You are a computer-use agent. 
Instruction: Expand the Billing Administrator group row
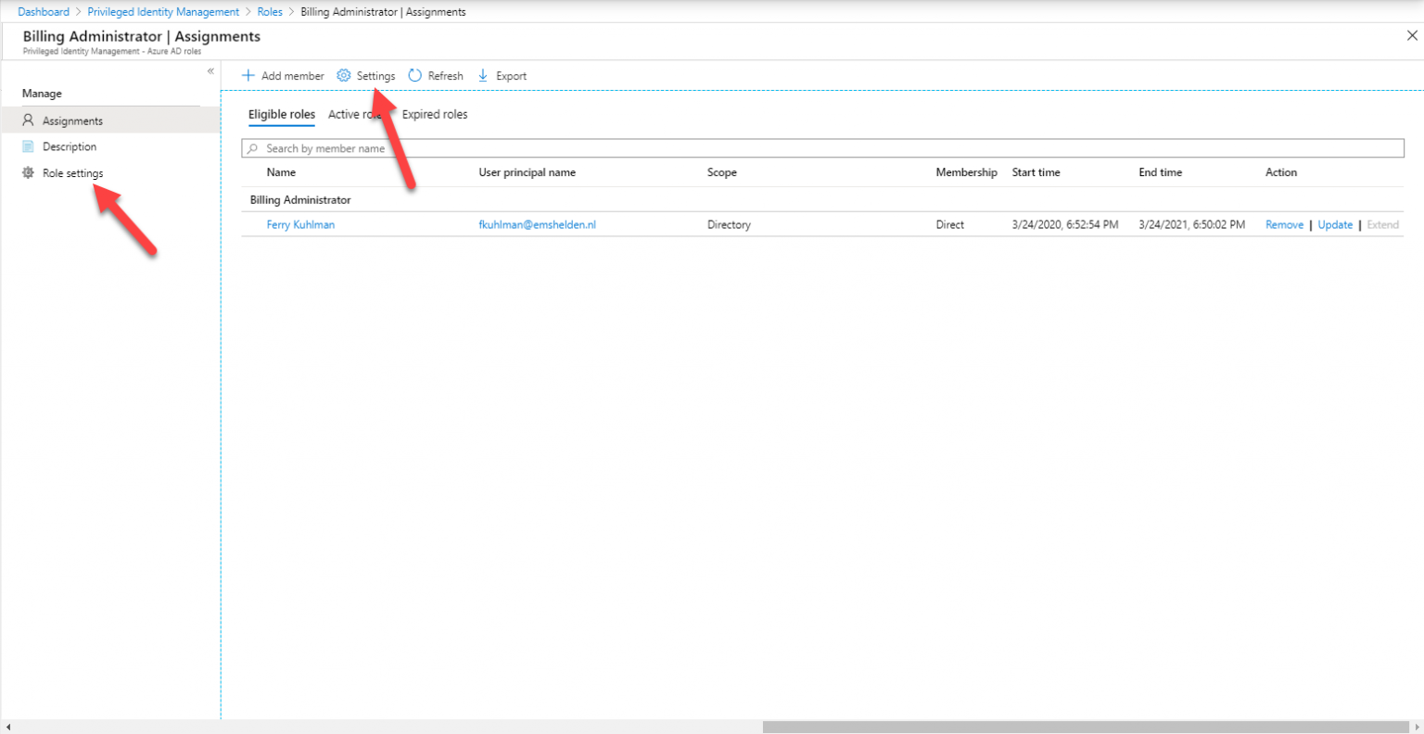[x=299, y=199]
